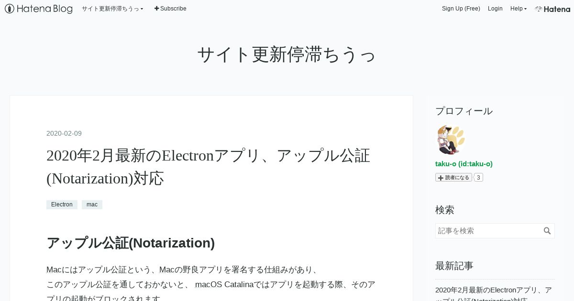Click the subscriber count badge 3
This screenshot has width=574, height=301.
[x=478, y=177]
